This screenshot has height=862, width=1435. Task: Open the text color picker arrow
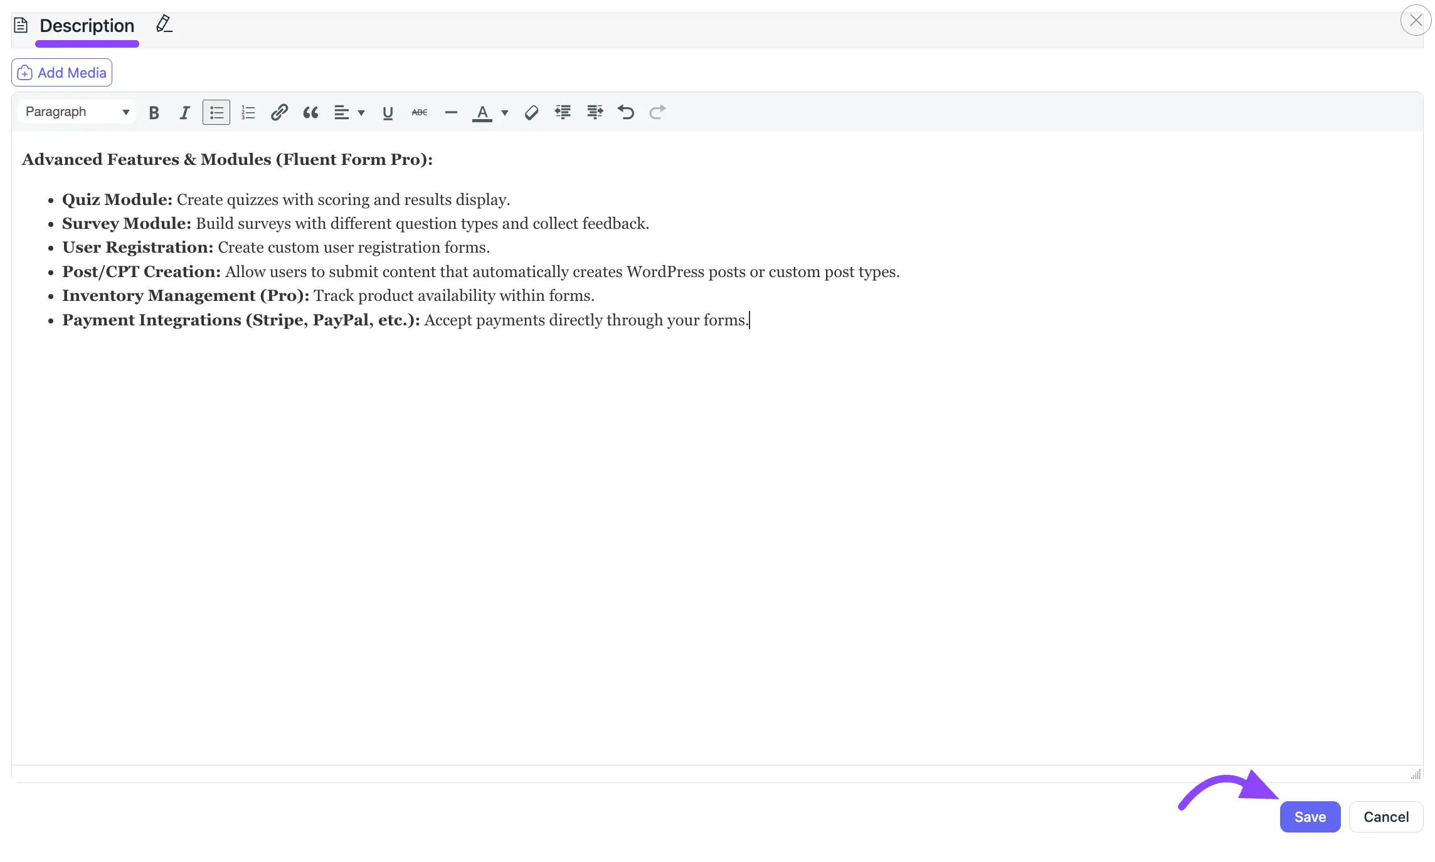(x=505, y=113)
